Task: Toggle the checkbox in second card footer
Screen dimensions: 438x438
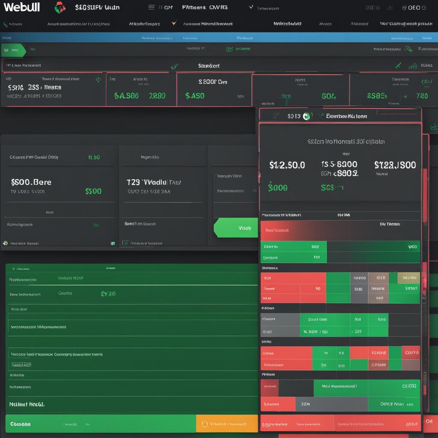Action: tap(125, 243)
